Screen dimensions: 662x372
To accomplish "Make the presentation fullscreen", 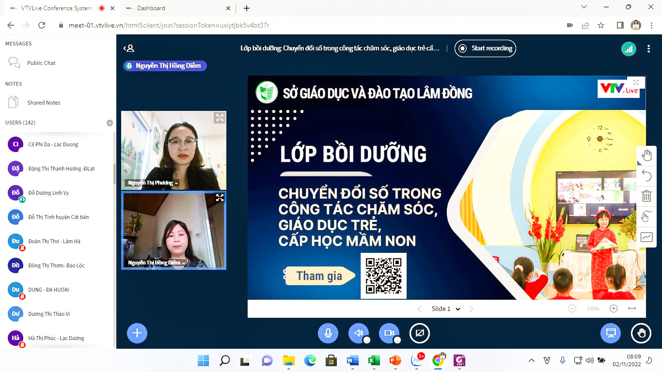I will pyautogui.click(x=636, y=83).
